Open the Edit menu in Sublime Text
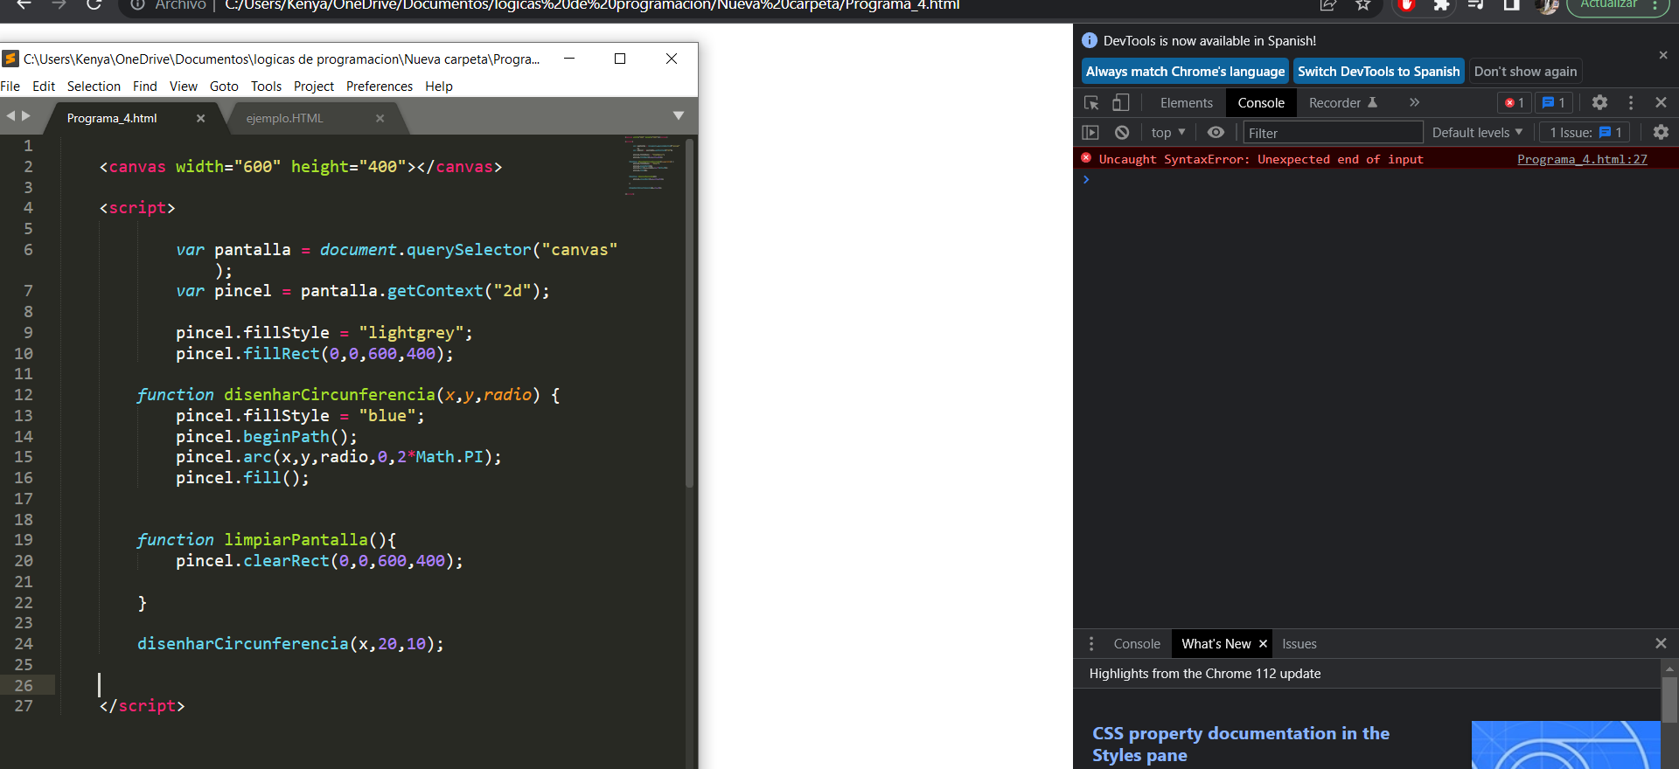 point(44,86)
